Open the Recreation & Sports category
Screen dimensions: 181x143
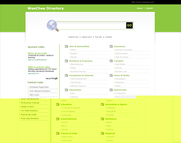[x=116, y=104]
